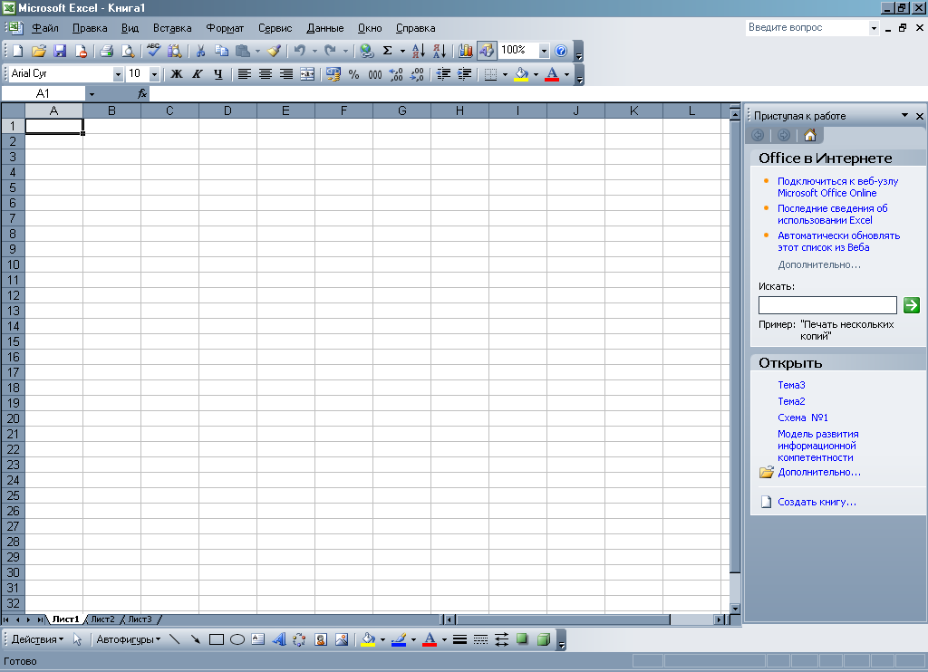This screenshot has height=672, width=928.
Task: Launch the Chart Wizard icon
Action: point(466,51)
